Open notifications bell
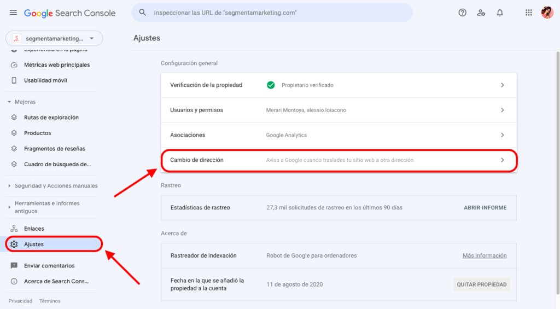Viewport: 560px width, 309px height. [500, 13]
